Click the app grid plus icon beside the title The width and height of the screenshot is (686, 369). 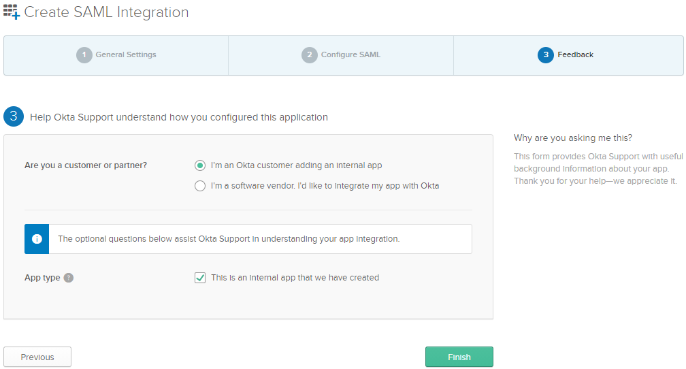12,12
